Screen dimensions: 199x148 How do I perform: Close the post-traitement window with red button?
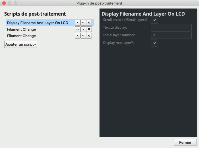coord(4,3)
